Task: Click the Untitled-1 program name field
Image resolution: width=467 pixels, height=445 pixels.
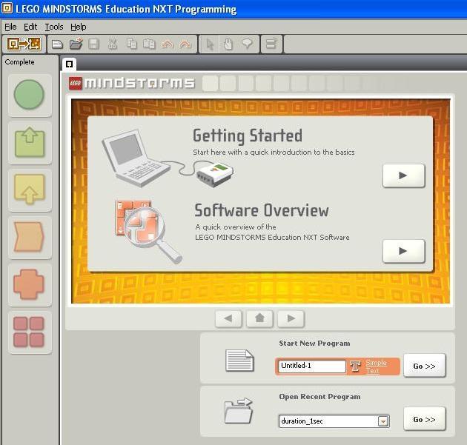Action: [312, 366]
